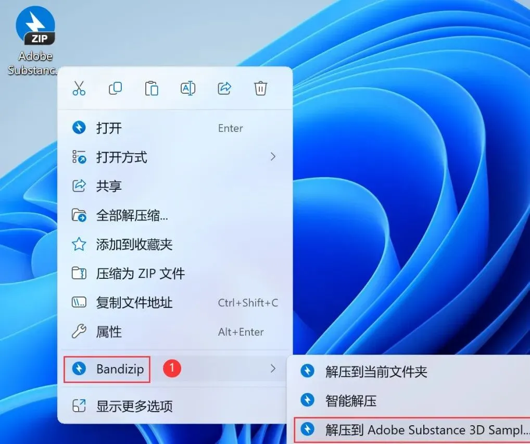Click the Cut scissors icon
Screen dimensions: 530x444
point(79,88)
